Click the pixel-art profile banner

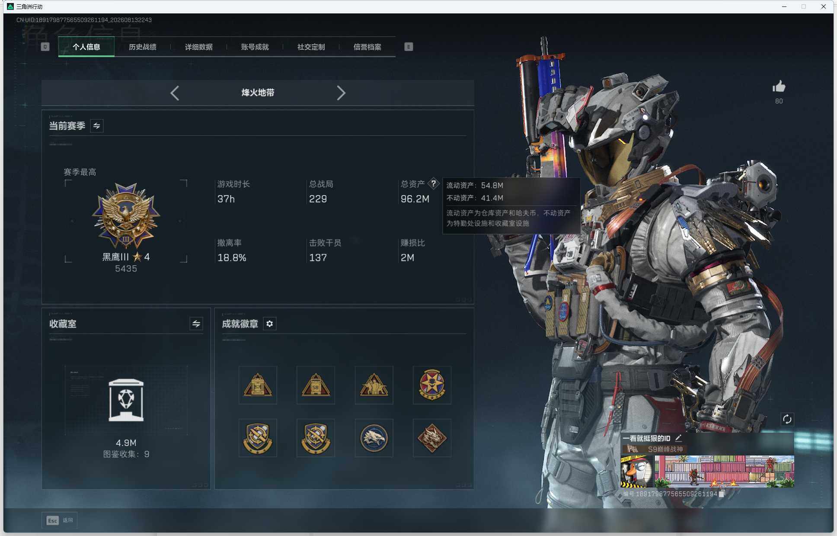tap(724, 471)
